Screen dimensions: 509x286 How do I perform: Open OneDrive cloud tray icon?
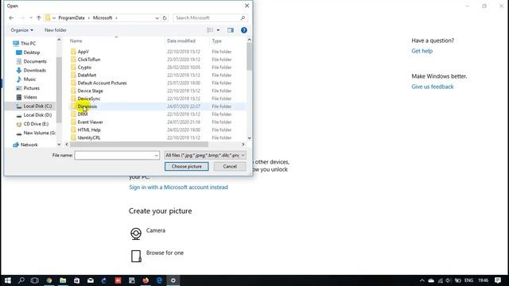[431, 280]
